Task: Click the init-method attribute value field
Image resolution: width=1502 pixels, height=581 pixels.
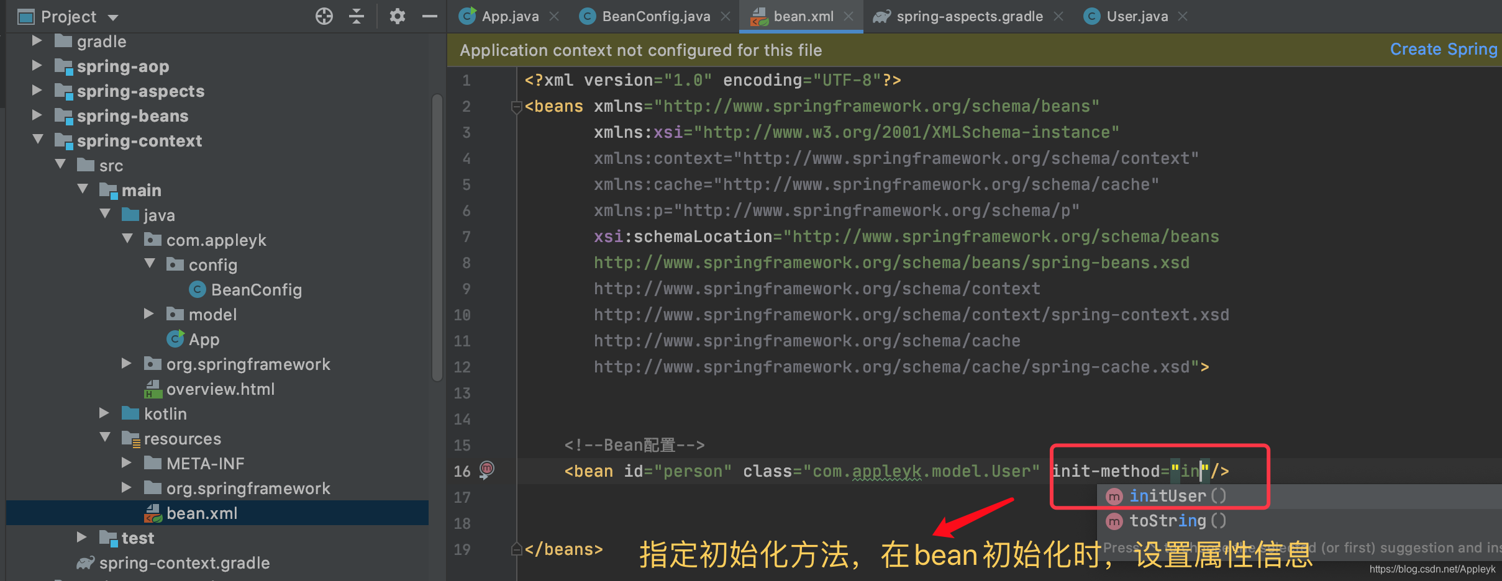Action: 1190,471
